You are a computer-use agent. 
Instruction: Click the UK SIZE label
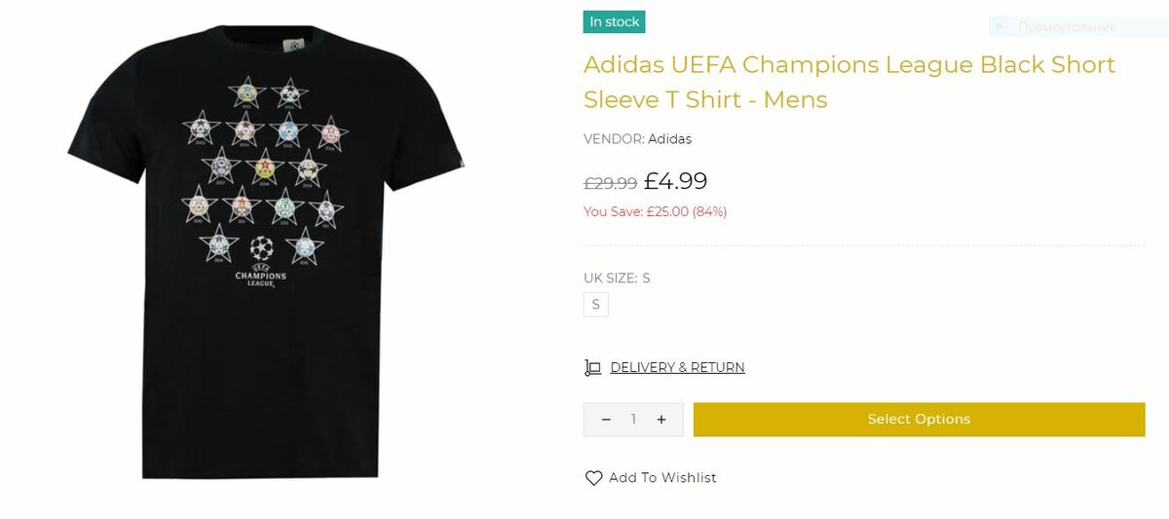pyautogui.click(x=609, y=278)
